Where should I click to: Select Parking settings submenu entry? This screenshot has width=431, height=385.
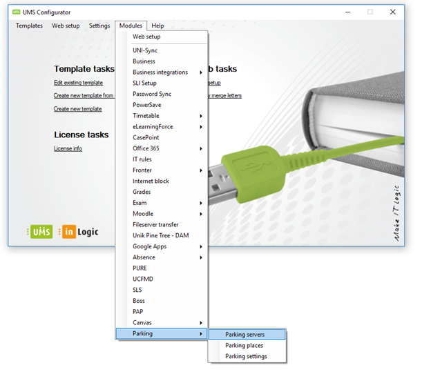point(246,357)
